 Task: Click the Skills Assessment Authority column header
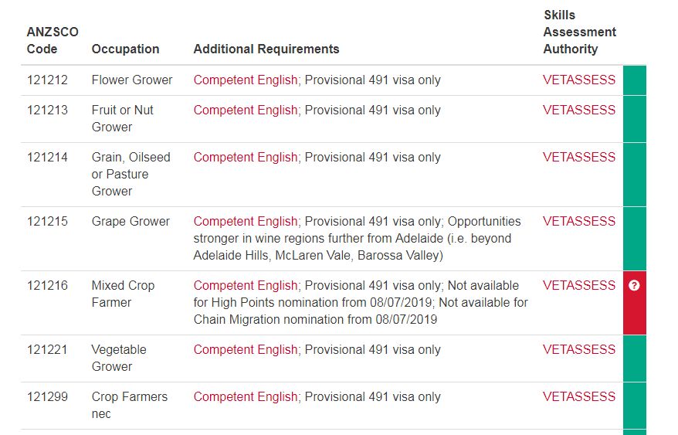click(579, 32)
